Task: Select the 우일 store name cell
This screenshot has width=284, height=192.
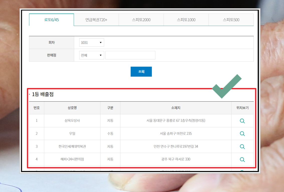Action: (x=72, y=133)
